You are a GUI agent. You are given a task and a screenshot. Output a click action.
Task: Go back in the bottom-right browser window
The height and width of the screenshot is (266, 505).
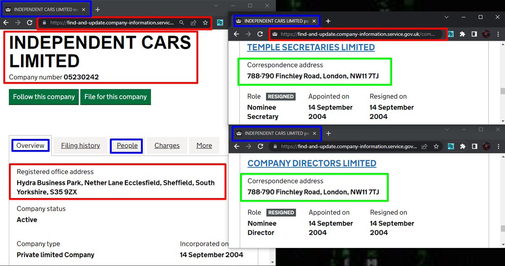click(x=237, y=146)
